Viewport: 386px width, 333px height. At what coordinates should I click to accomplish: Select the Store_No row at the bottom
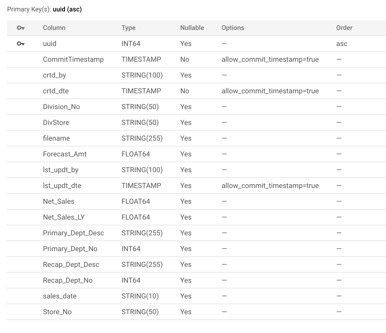tap(57, 312)
